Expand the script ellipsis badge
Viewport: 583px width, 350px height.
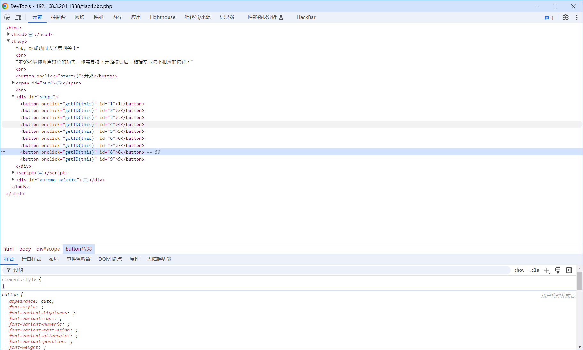click(41, 173)
